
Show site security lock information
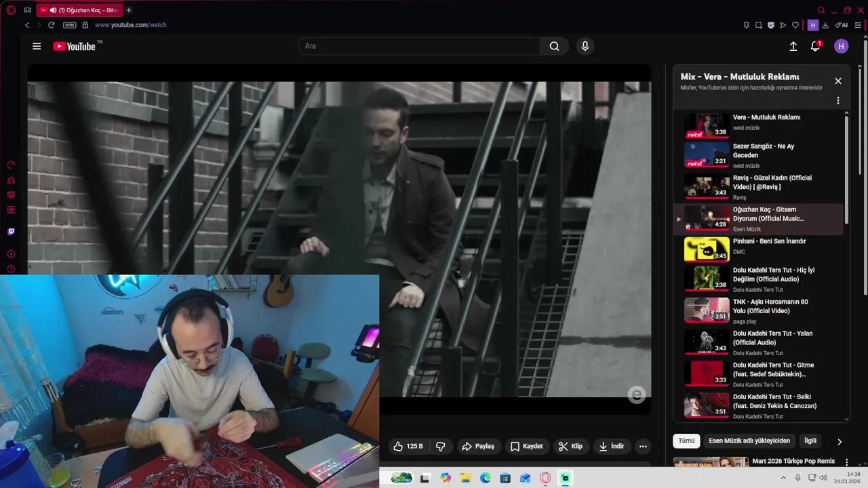[x=85, y=25]
